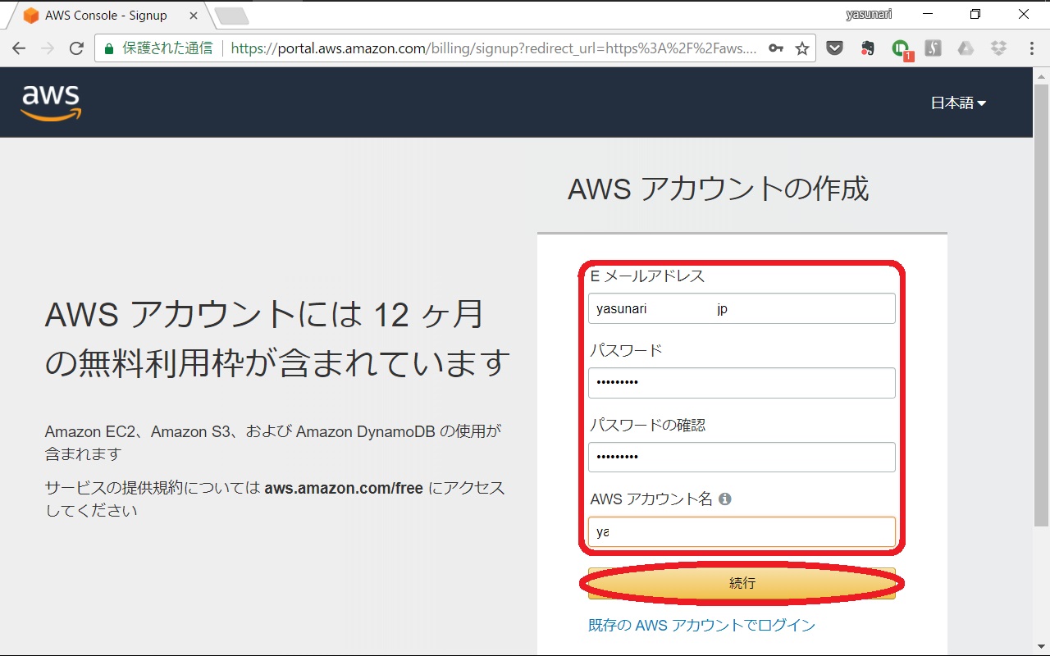
Task: Click the browser forward arrow
Action: pos(48,48)
